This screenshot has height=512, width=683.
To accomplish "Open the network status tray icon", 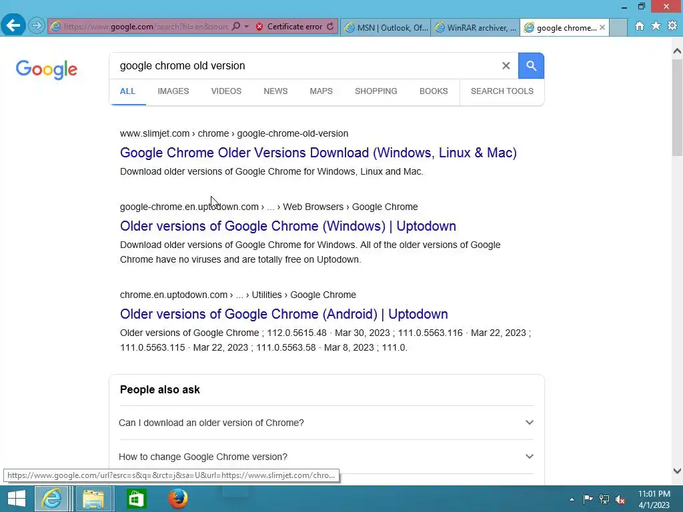I will tap(604, 499).
